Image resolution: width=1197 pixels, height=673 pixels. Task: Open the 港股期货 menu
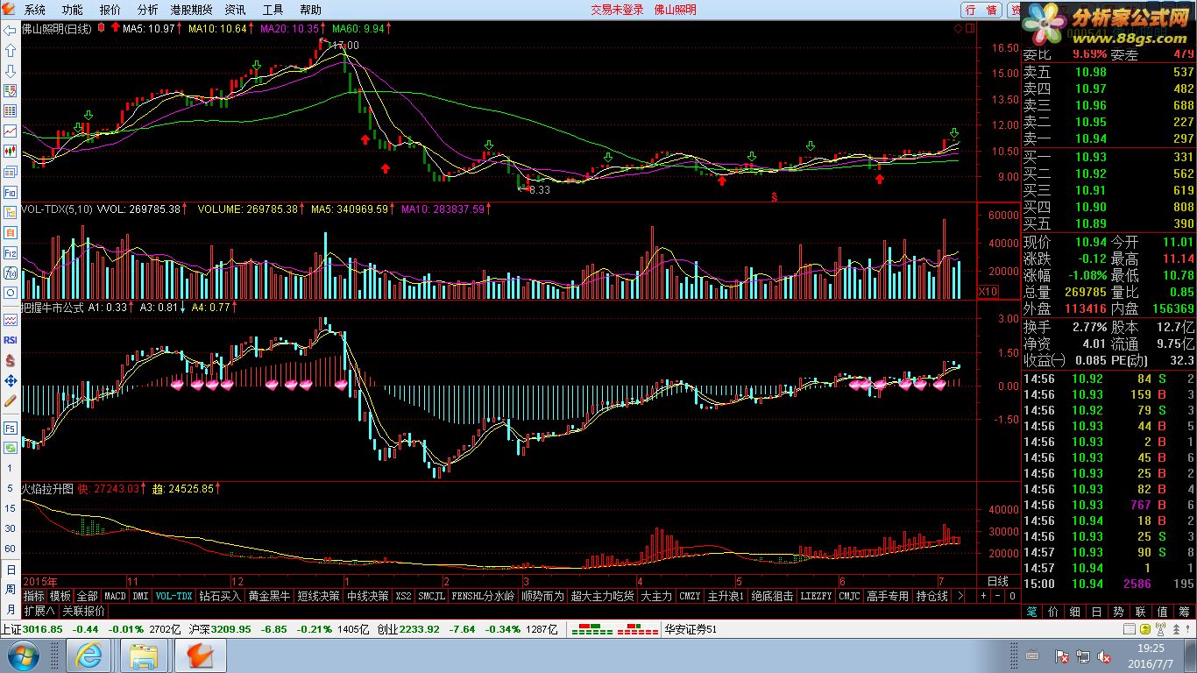tap(191, 10)
